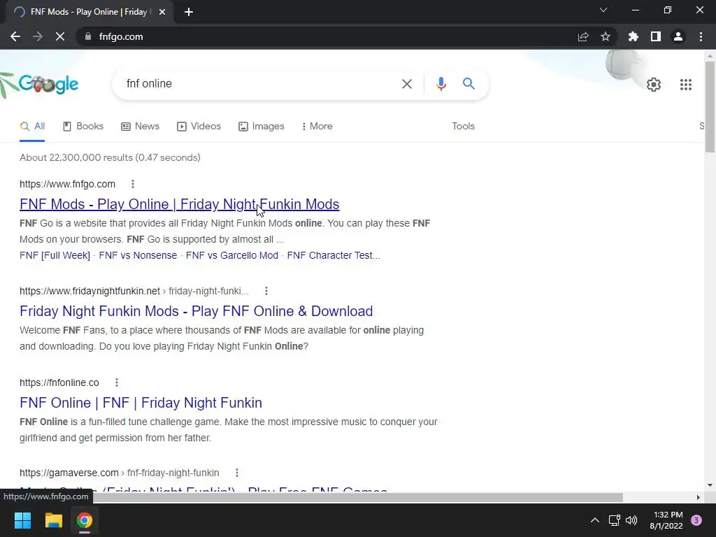
Task: Stop page loading with X button
Action: (60, 36)
